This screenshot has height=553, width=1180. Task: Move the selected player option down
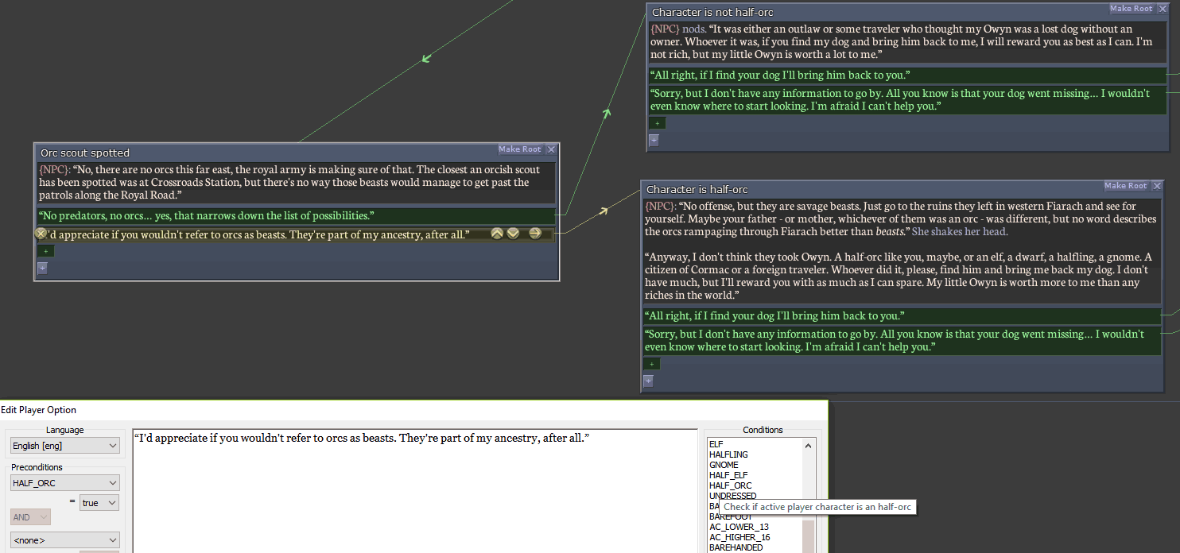[x=513, y=234]
